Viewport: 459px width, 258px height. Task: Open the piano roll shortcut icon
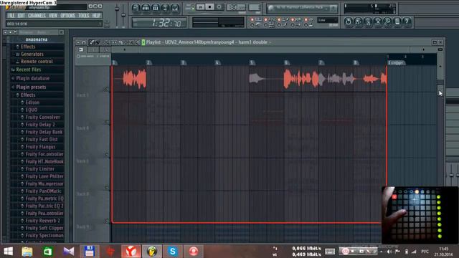click(x=156, y=8)
